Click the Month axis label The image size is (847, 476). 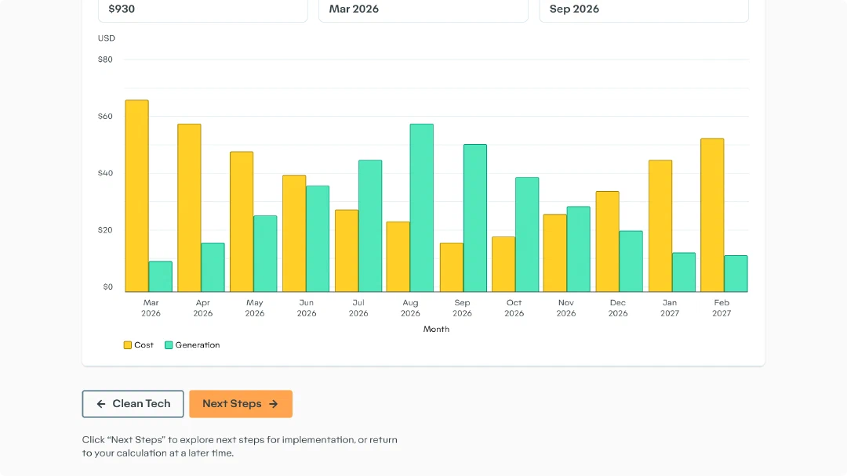point(436,329)
